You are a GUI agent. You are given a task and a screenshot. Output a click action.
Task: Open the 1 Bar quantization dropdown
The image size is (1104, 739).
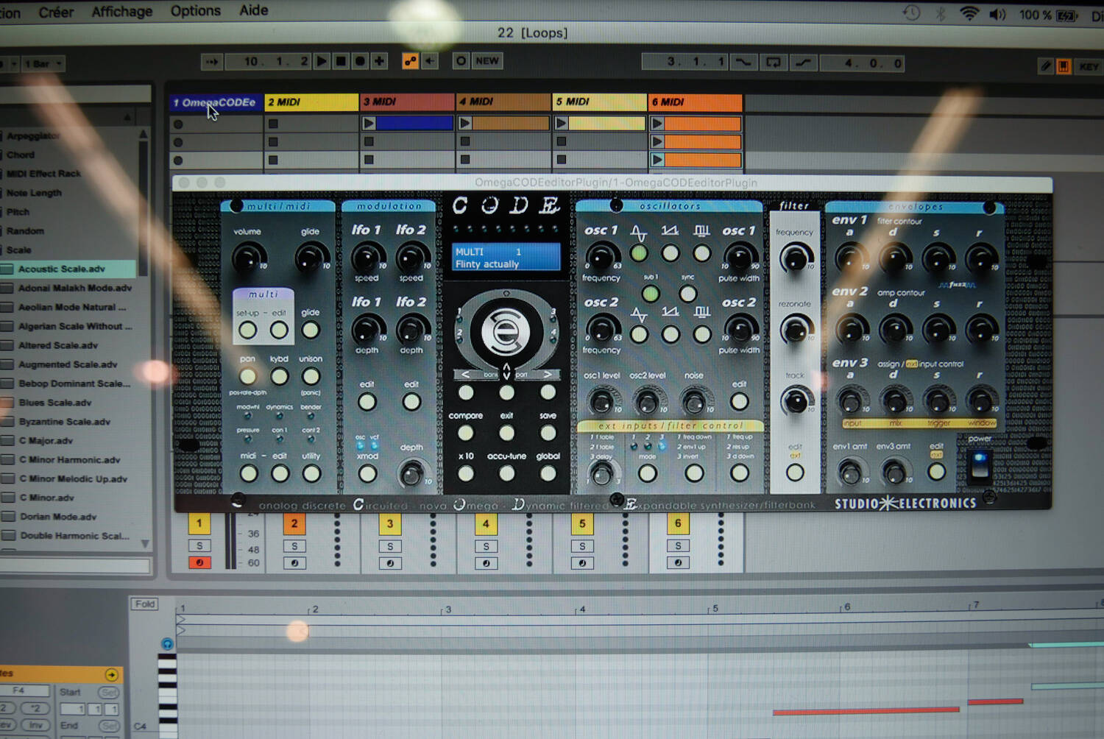click(x=43, y=64)
